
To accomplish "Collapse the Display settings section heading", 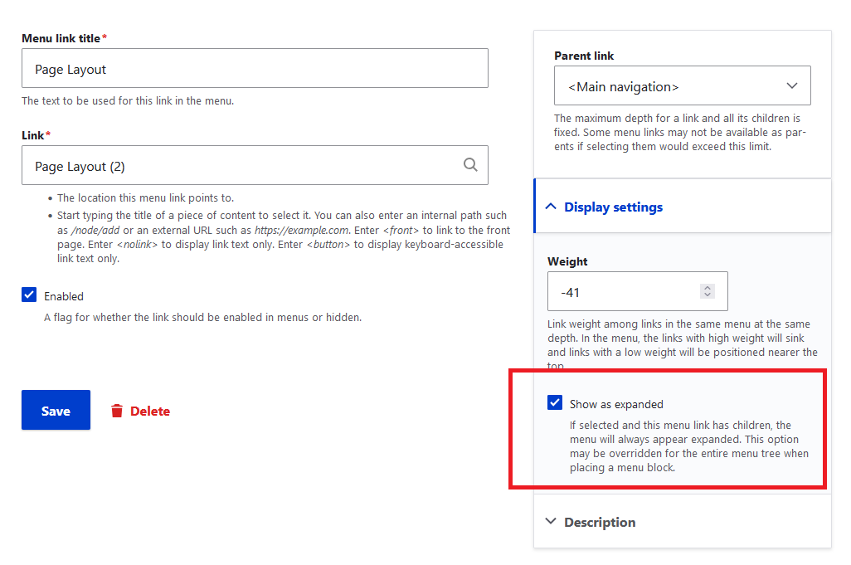I will tap(613, 207).
